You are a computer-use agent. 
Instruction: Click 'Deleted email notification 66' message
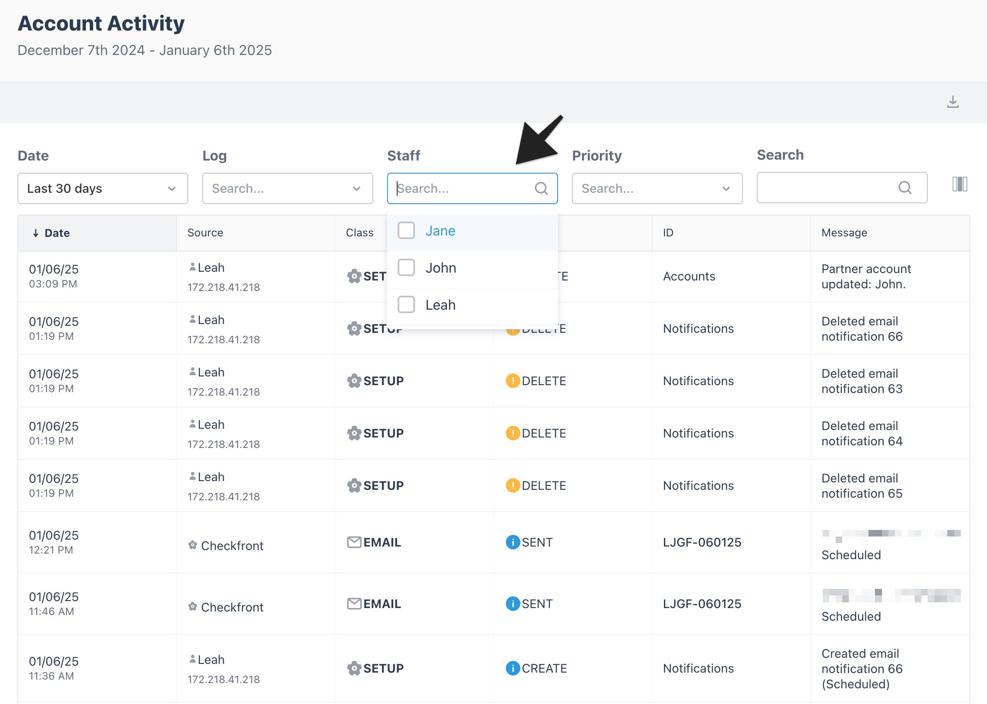click(x=862, y=329)
